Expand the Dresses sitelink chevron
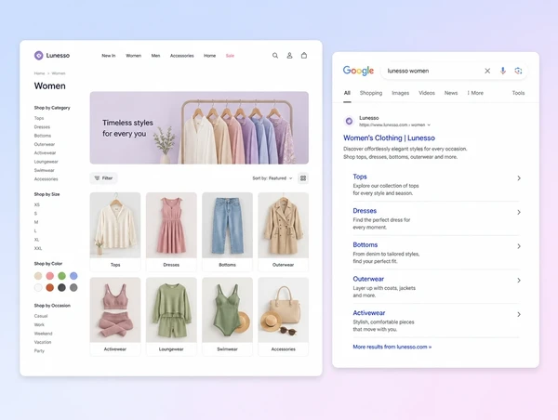Viewport: 558px width, 420px height. (519, 212)
